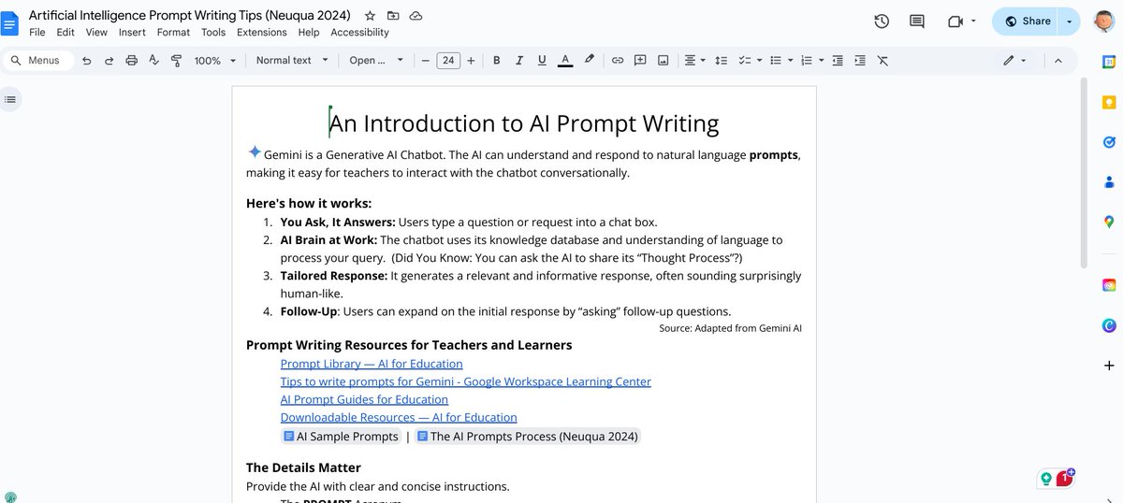Toggle bold formatting
Screen dimensions: 1123x503
pos(496,60)
